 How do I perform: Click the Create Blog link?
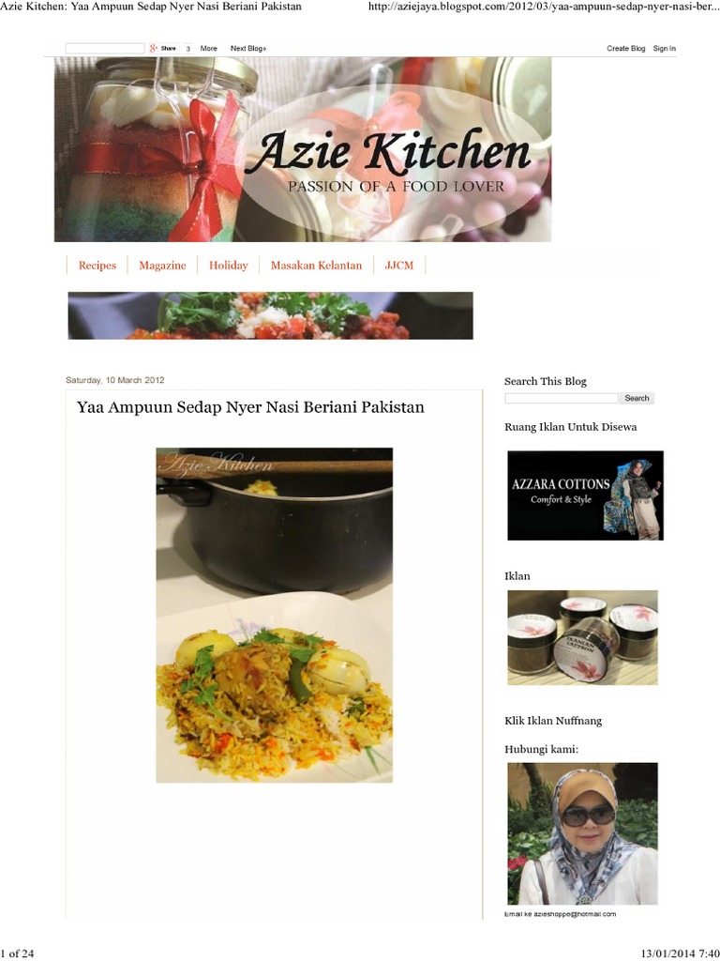[x=625, y=49]
